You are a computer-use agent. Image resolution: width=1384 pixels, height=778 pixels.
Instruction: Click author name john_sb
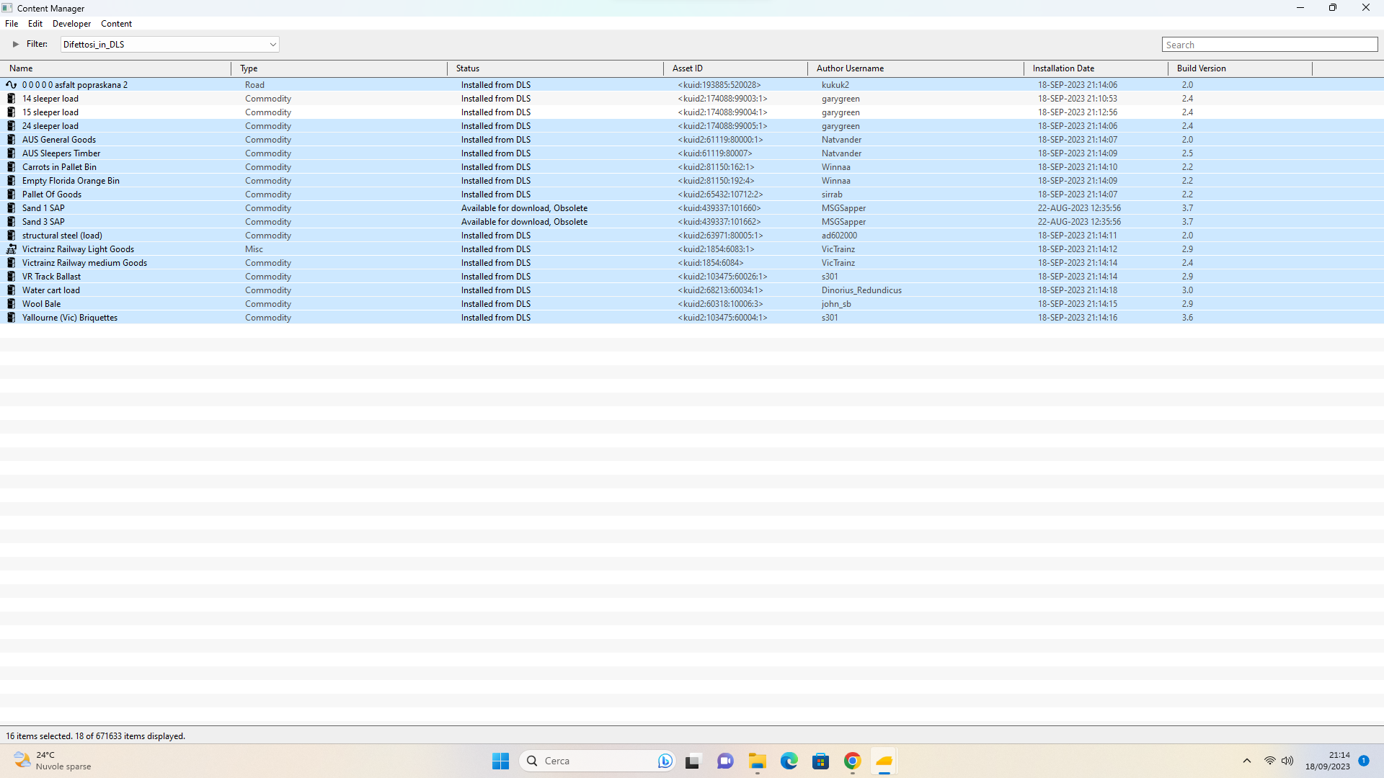click(x=836, y=304)
